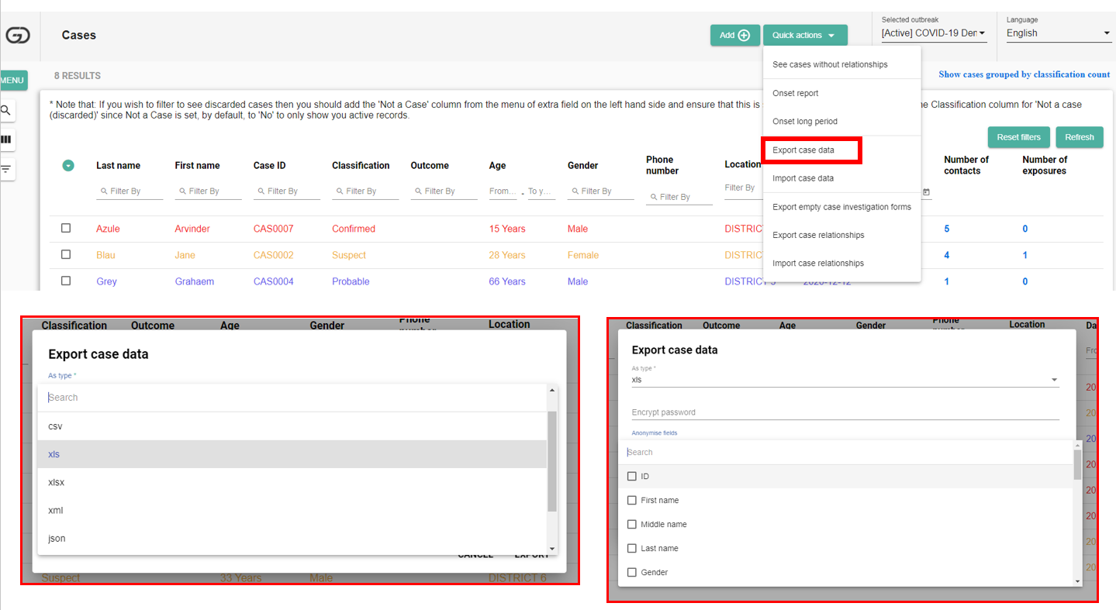Open the Language dropdown set to English
The height and width of the screenshot is (610, 1116).
point(1058,33)
